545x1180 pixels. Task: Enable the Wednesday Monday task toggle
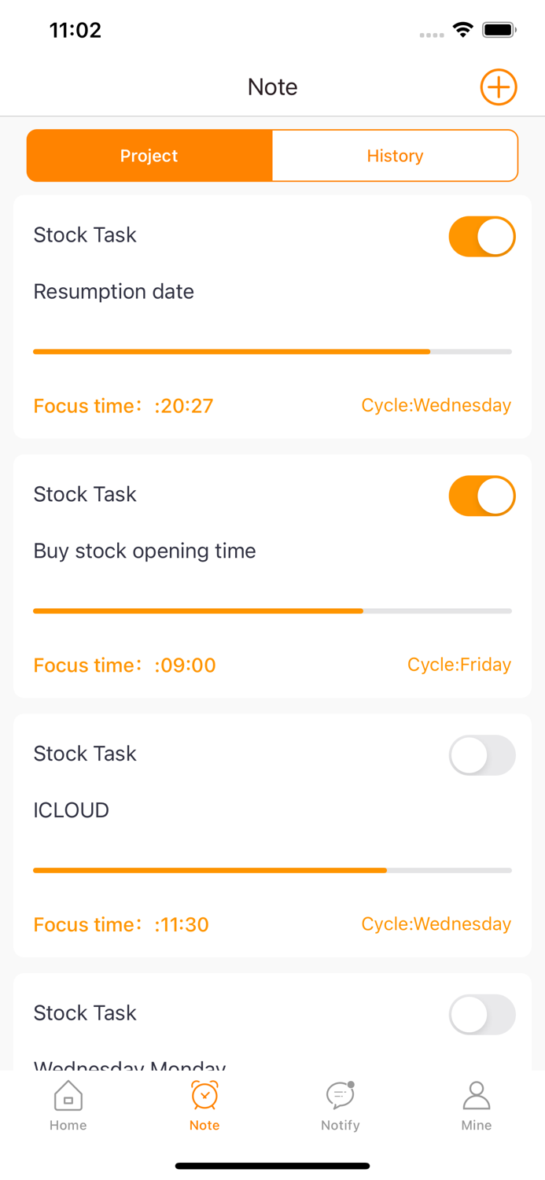point(482,1015)
